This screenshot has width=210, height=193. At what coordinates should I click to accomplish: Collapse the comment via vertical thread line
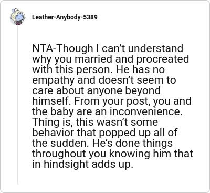click(x=17, y=105)
